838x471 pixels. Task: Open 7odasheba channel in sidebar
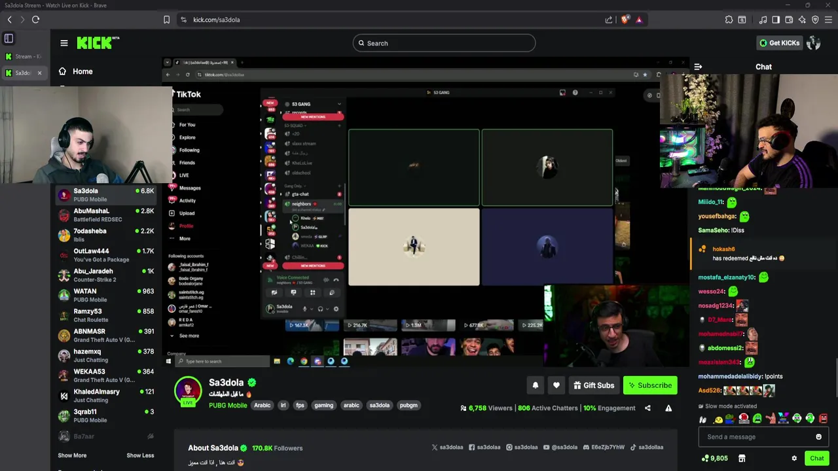pos(106,235)
